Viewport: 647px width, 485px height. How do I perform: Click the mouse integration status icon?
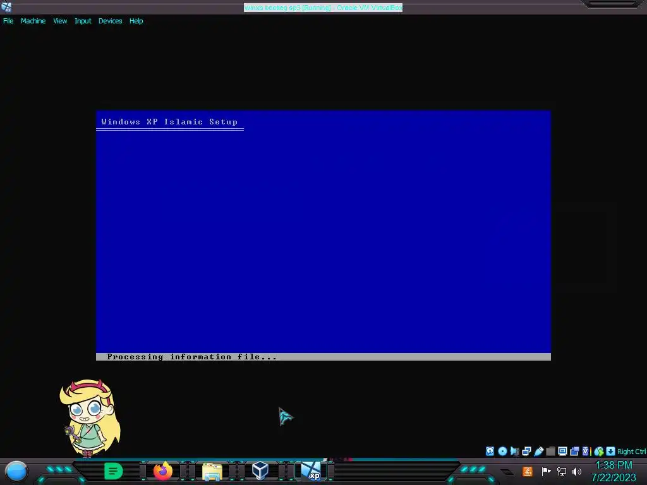(599, 451)
